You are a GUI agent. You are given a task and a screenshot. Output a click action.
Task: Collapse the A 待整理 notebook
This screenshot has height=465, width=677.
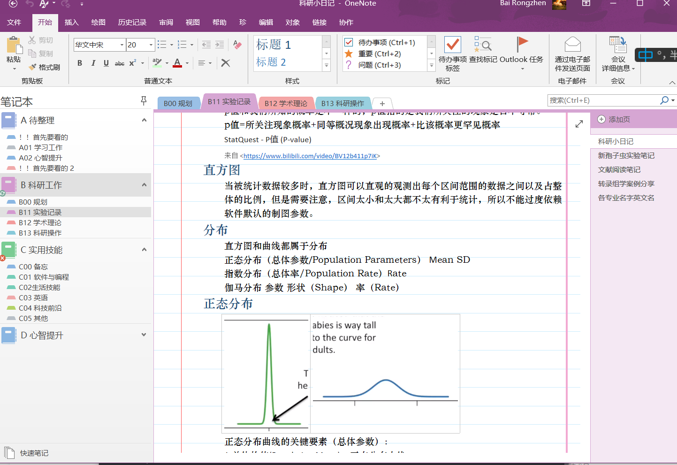[x=144, y=120]
